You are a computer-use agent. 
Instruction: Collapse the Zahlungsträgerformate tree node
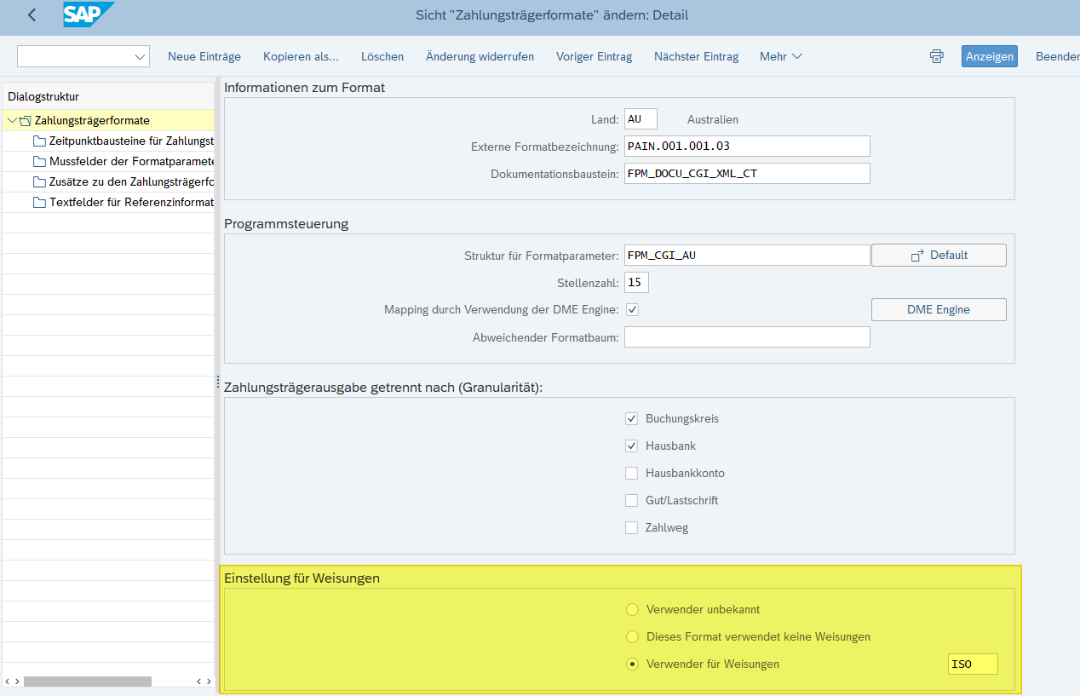(11, 120)
